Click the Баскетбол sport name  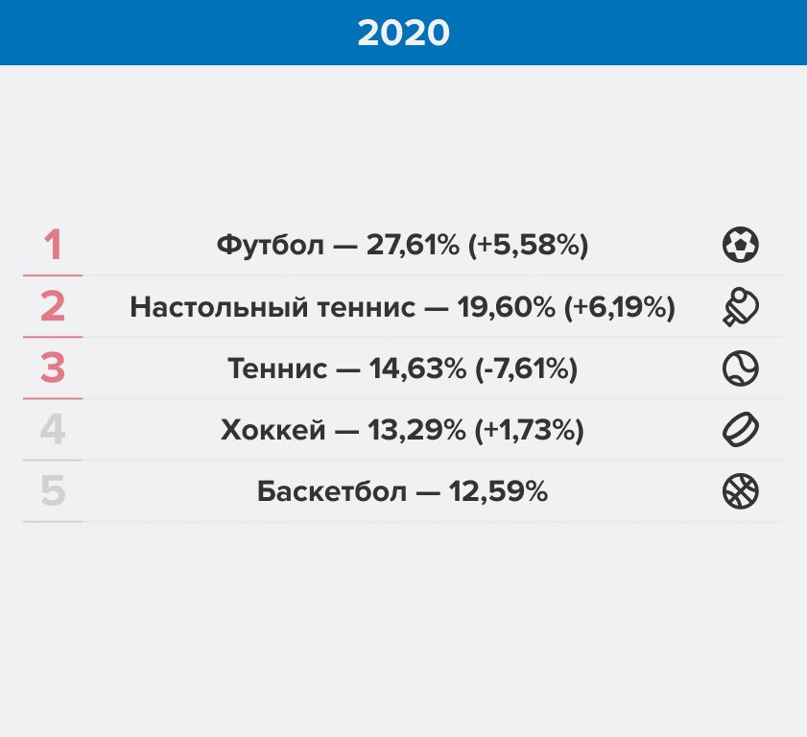(330, 492)
